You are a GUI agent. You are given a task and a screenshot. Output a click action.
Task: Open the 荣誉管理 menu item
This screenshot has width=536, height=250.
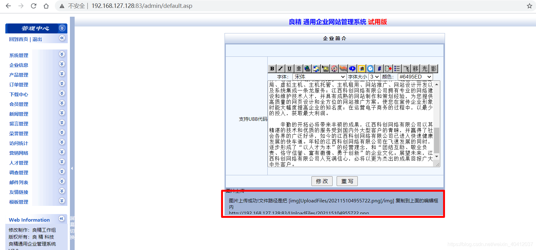(19, 134)
